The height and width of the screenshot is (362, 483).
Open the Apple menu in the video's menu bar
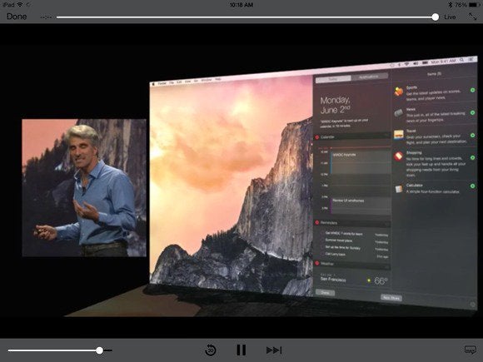(152, 84)
